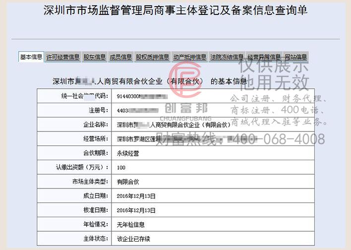Select the 注册号 label cell
The width and height of the screenshot is (351, 250).
[x=74, y=110]
